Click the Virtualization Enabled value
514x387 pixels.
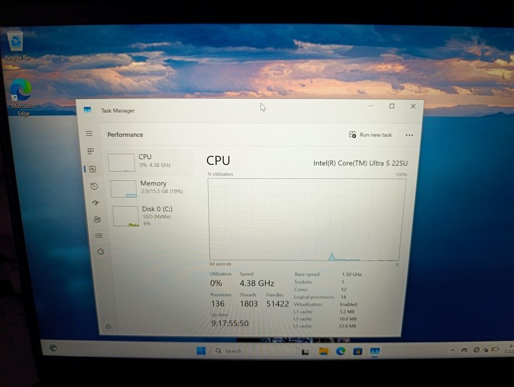(348, 305)
